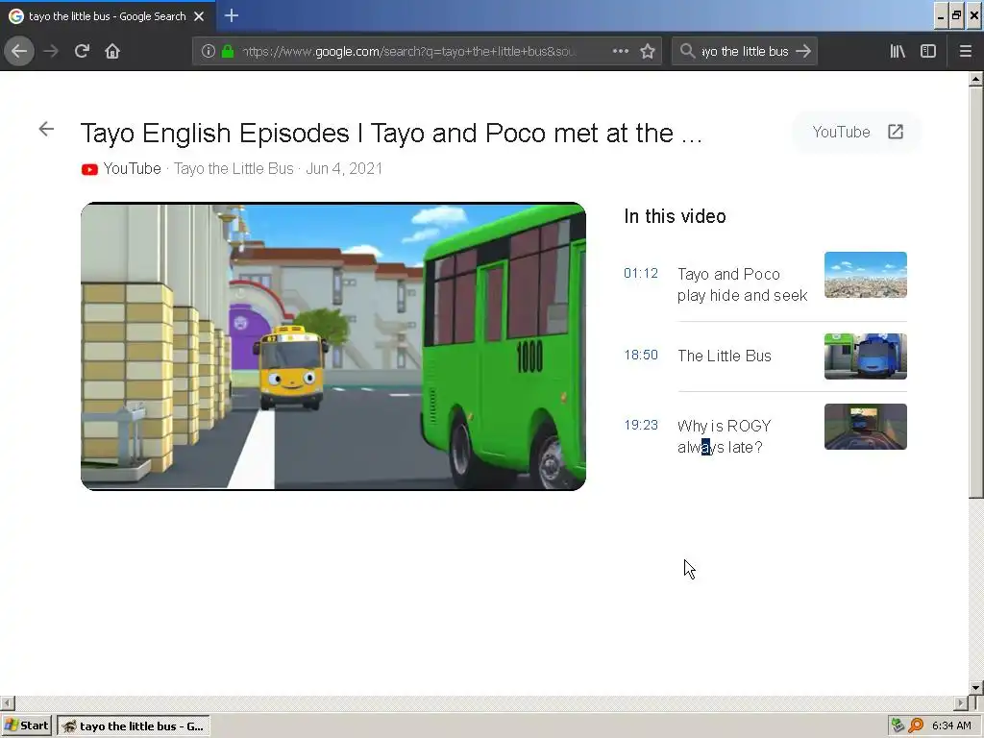Image resolution: width=984 pixels, height=738 pixels.
Task: Toggle the sidebar view icon
Action: pyautogui.click(x=928, y=51)
